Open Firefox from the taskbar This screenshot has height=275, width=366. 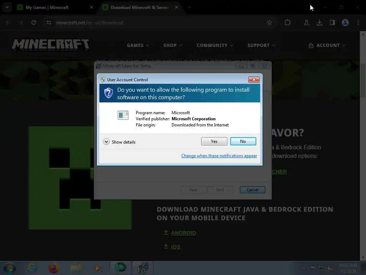[x=54, y=268]
